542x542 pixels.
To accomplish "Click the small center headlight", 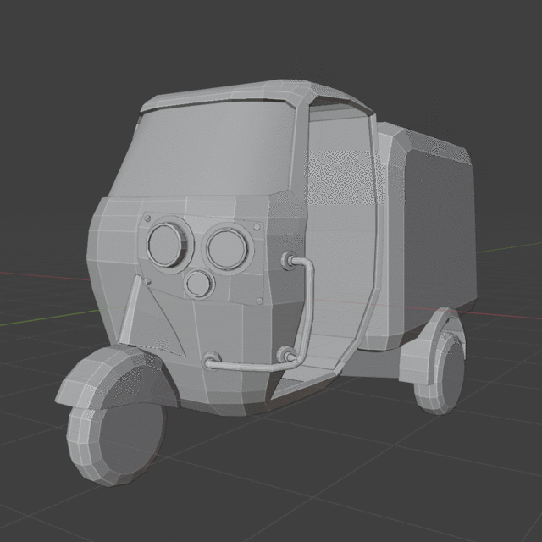I will tap(199, 284).
